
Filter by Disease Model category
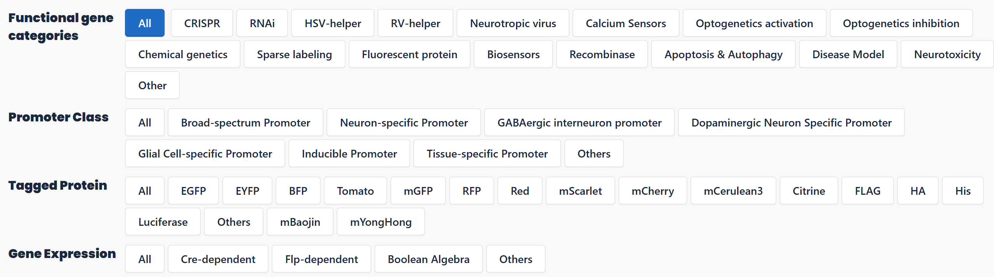click(x=848, y=54)
